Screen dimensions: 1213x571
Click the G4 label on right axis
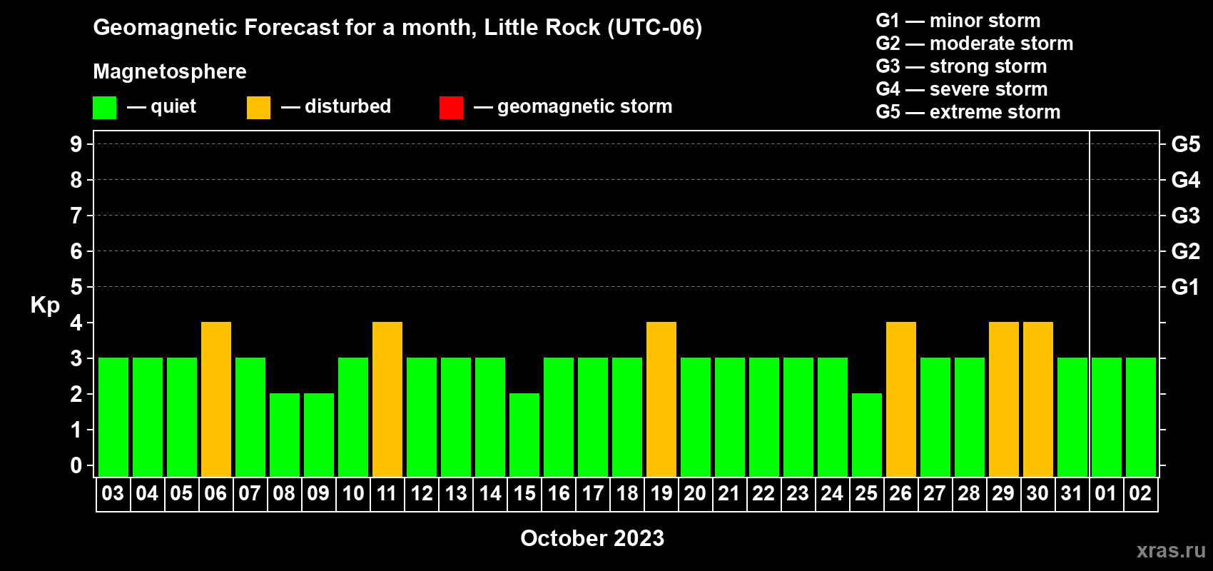click(x=1186, y=180)
